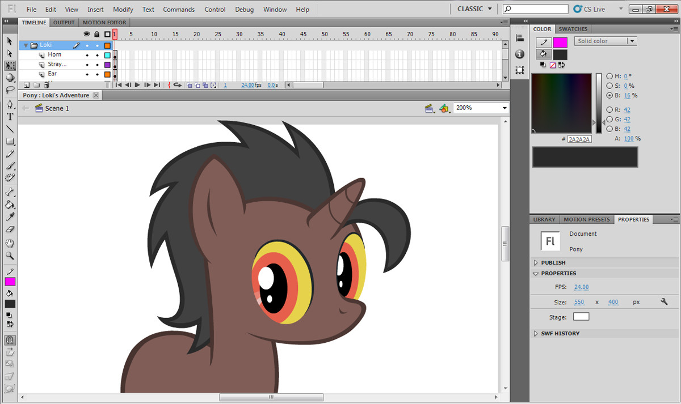
Task: Pick the Pencil tool
Action: point(10,154)
